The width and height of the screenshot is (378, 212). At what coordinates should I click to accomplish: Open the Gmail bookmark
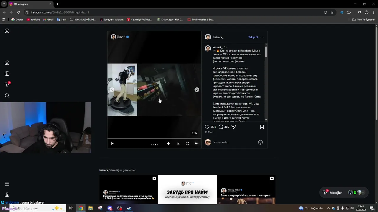coord(48,19)
